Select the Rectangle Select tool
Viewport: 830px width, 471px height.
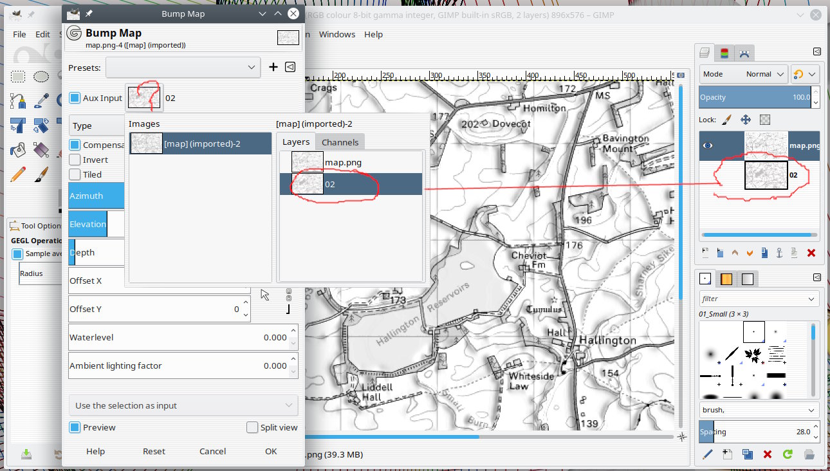18,77
